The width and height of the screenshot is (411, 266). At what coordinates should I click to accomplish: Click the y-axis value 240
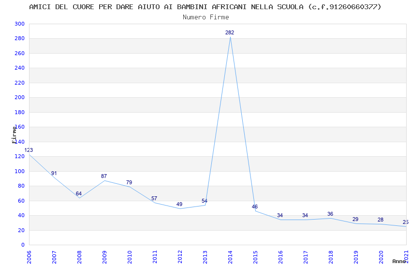click(20, 68)
